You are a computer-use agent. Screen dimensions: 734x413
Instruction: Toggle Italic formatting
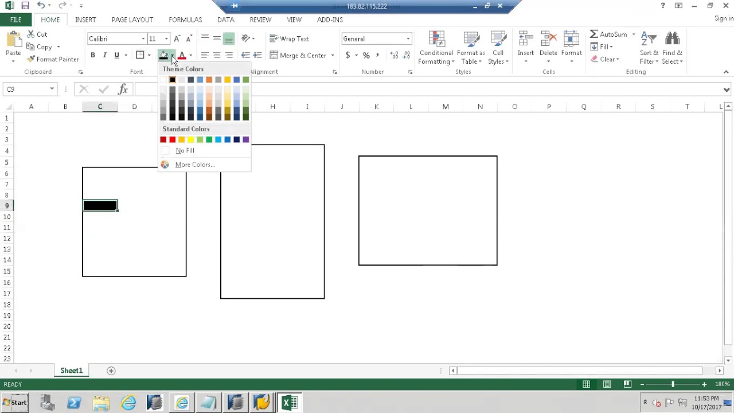(104, 56)
